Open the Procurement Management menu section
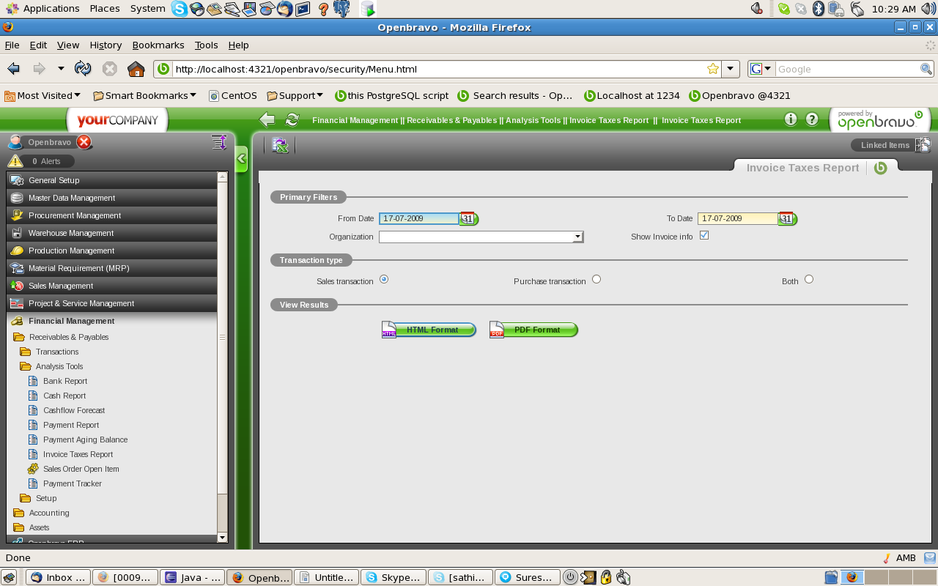 point(112,215)
